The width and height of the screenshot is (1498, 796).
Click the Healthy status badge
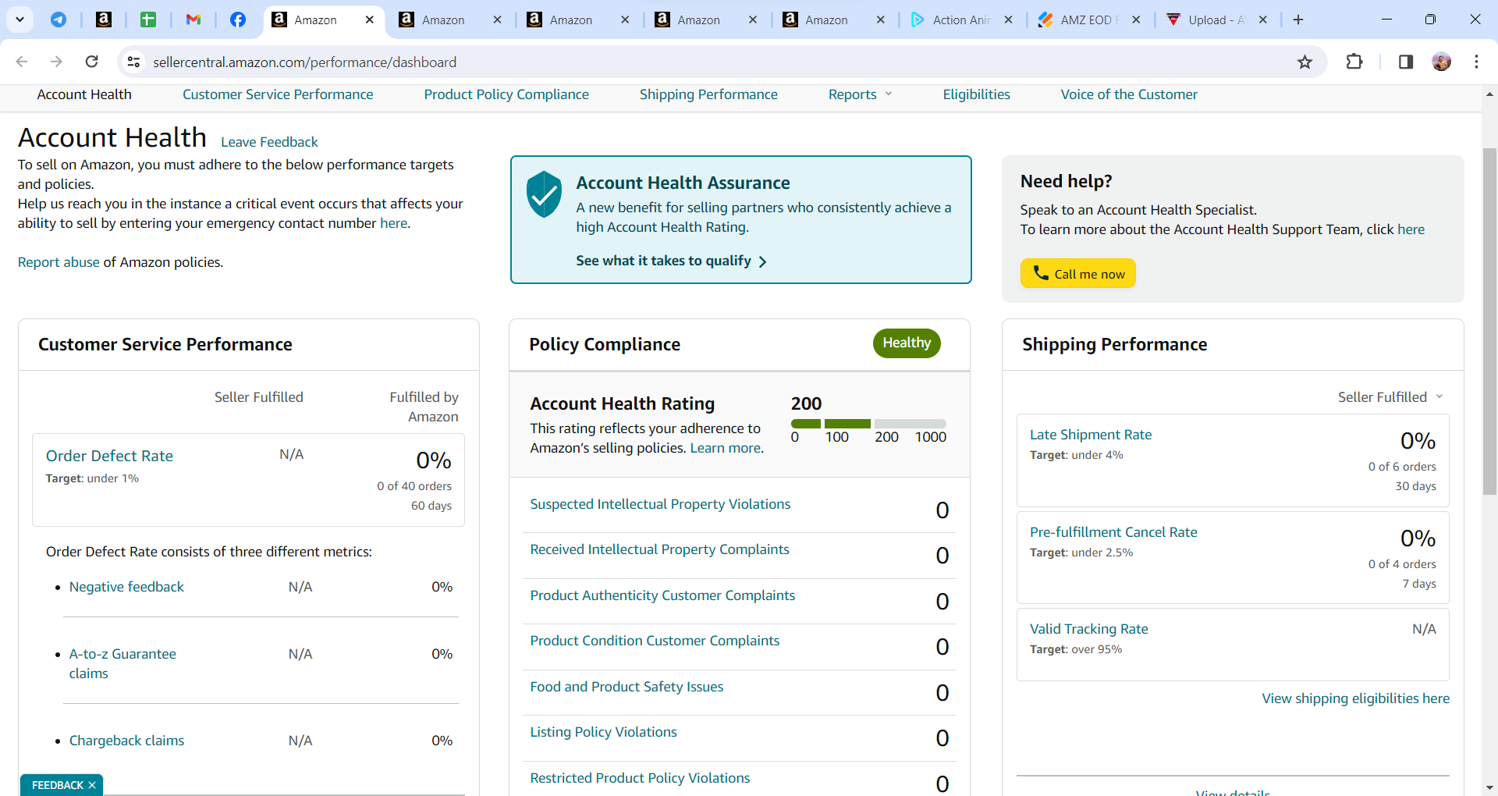[907, 343]
